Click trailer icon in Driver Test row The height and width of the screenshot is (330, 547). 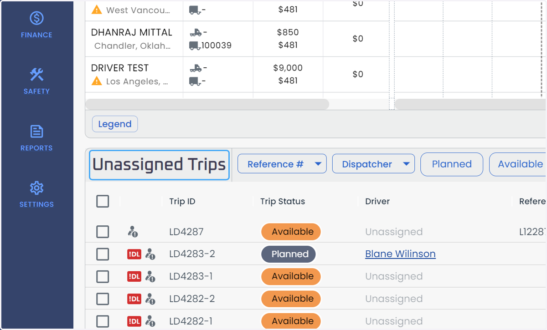(x=195, y=81)
